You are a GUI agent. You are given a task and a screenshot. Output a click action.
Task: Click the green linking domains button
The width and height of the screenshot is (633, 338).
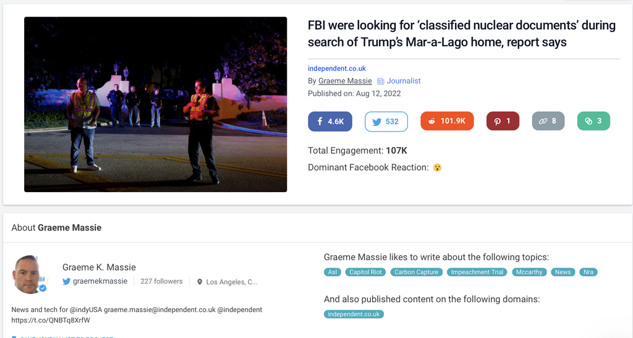tap(593, 121)
